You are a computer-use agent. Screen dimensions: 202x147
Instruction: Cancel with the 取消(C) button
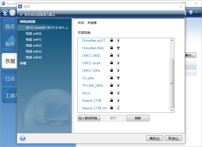(173, 138)
